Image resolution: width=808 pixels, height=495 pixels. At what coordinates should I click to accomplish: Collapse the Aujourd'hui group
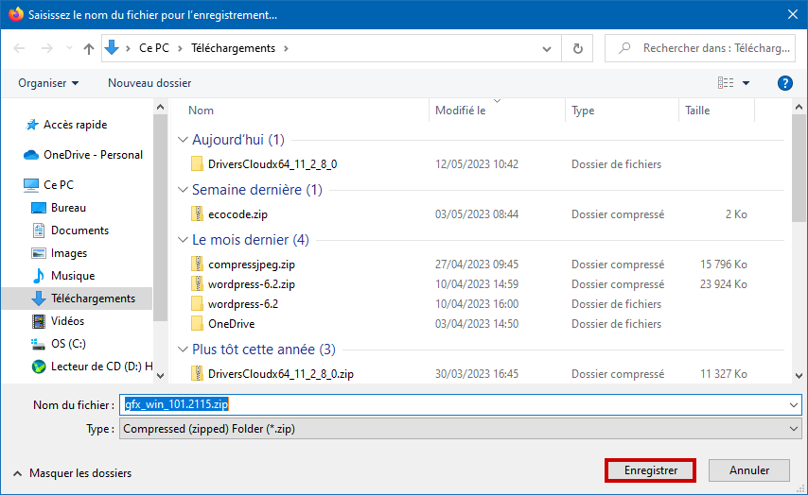click(x=183, y=140)
